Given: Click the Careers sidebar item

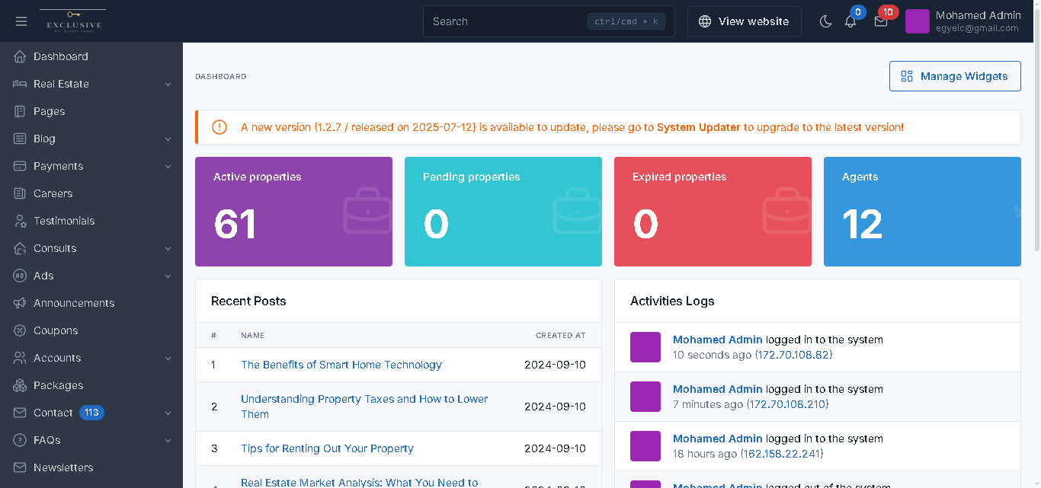Looking at the screenshot, I should point(53,193).
